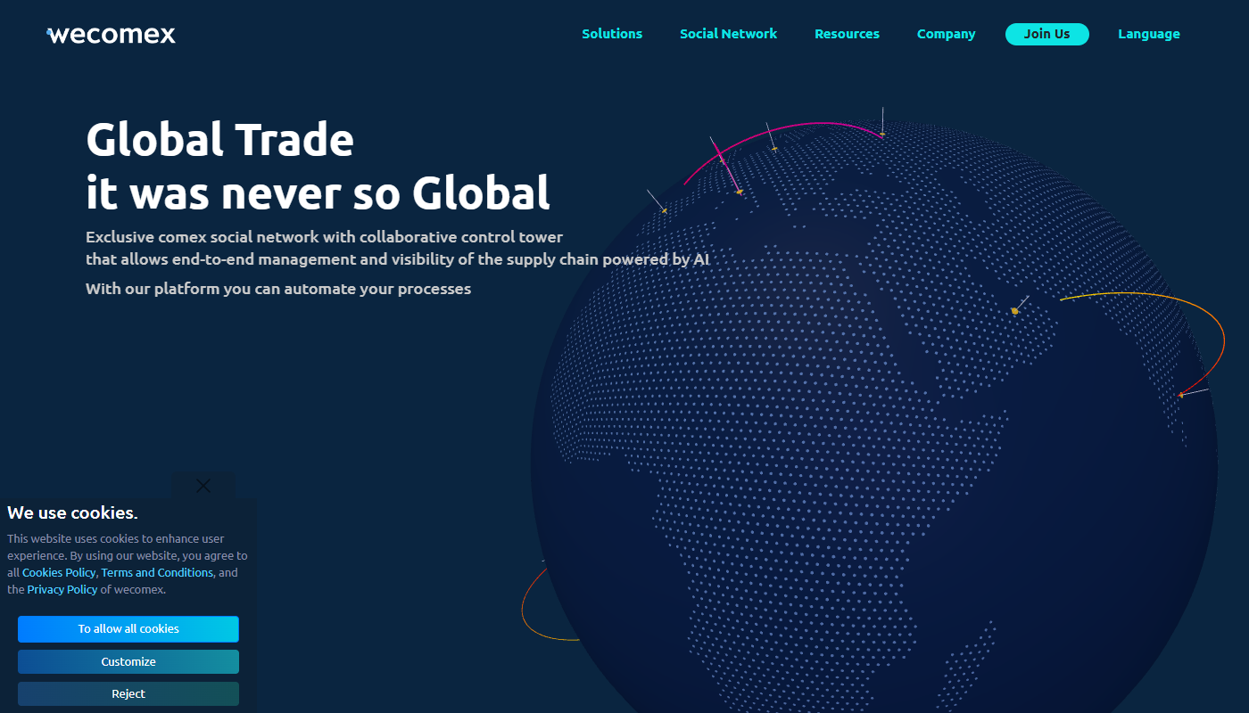This screenshot has height=713, width=1249.
Task: Select the 'Global Trade' headline
Action: point(219,140)
